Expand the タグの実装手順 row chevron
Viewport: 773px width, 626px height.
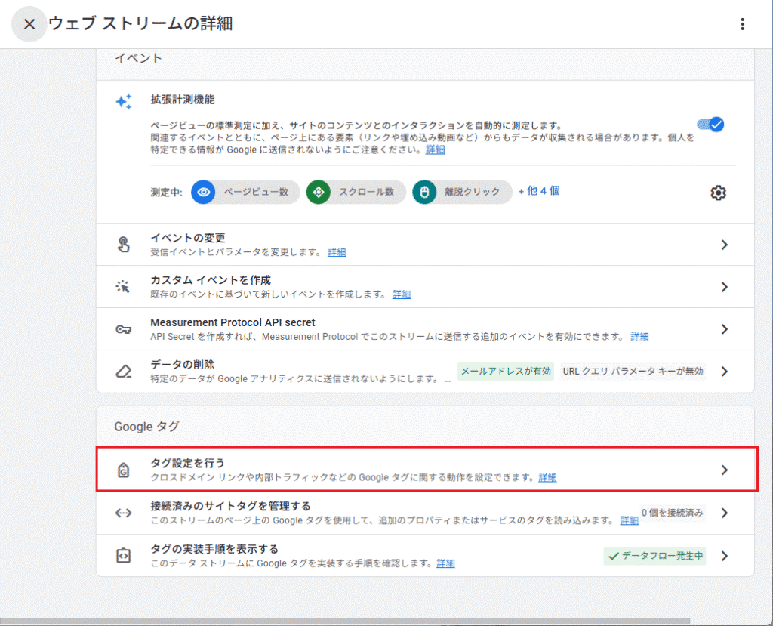tap(724, 554)
